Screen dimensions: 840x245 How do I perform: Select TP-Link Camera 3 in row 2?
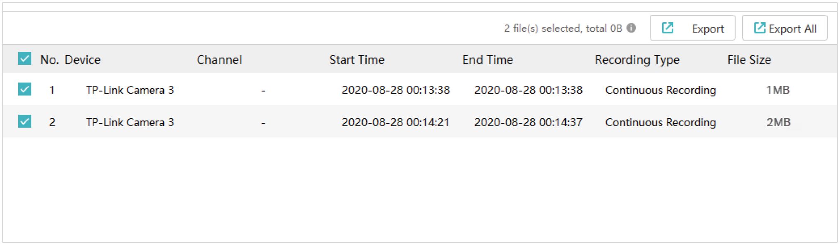click(x=130, y=122)
